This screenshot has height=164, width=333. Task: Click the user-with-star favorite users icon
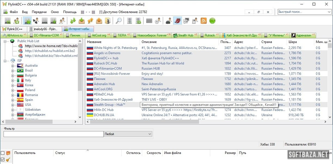pyautogui.click(x=62, y=21)
